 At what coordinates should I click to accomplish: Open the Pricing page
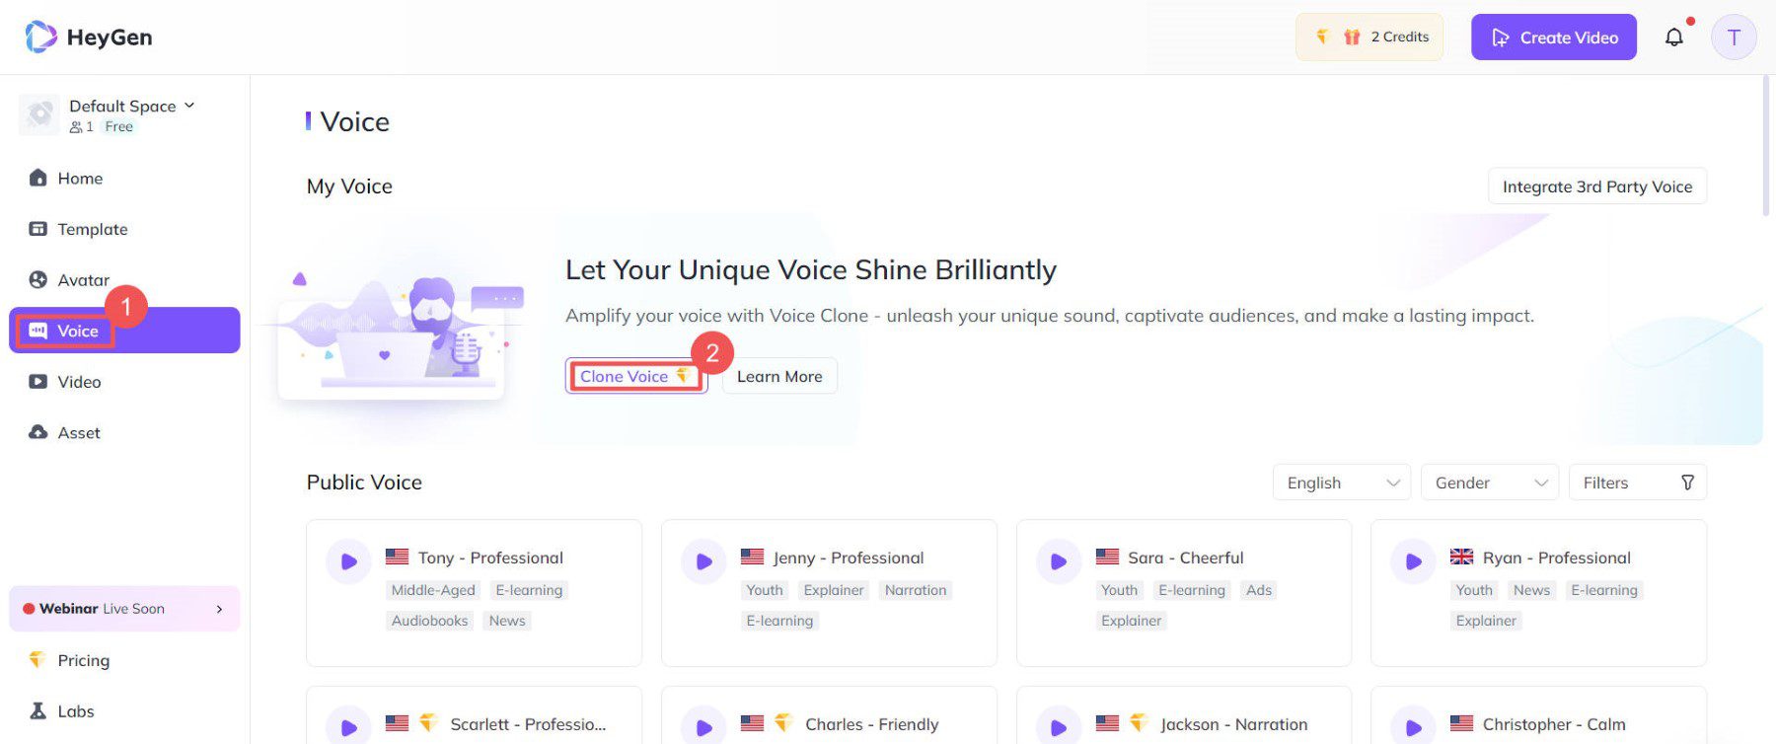pos(83,659)
